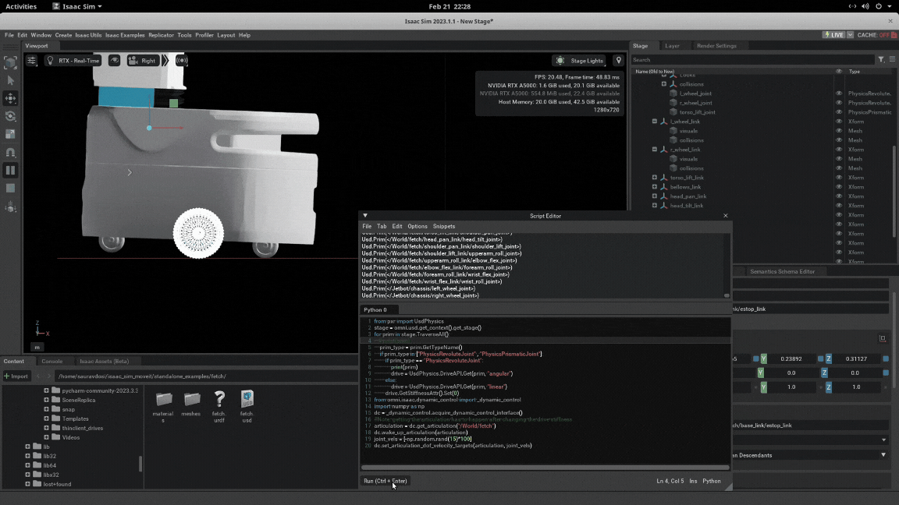Open the clock showing Feb 21 22:28

[x=449, y=6]
